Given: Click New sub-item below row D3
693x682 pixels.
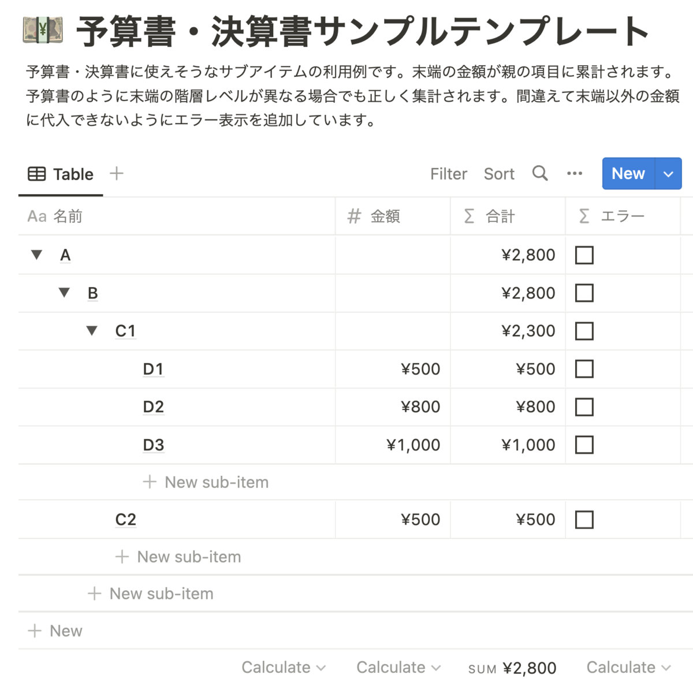Looking at the screenshot, I should click(x=206, y=482).
